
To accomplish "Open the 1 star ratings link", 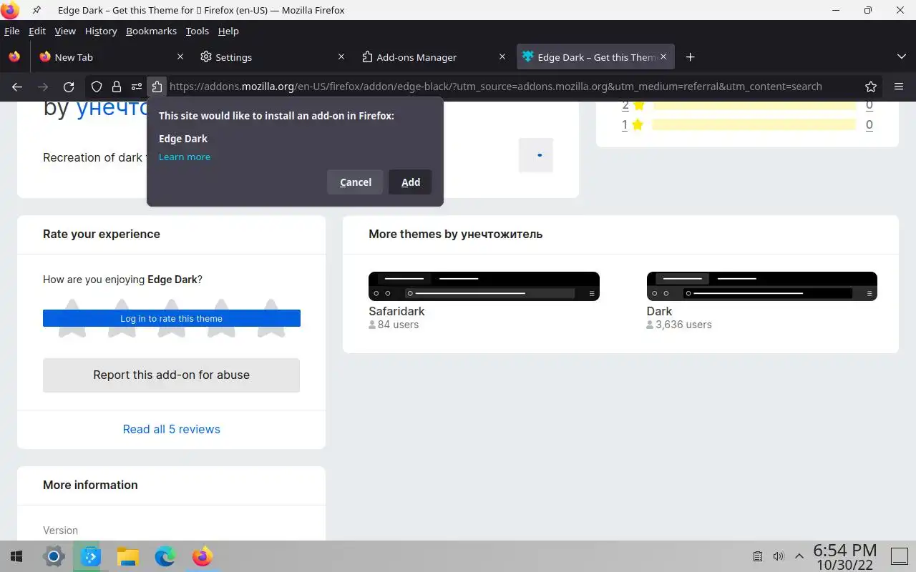I will pyautogui.click(x=633, y=124).
